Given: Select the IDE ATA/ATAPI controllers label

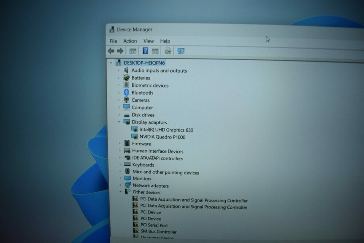Looking at the screenshot, I should 157,158.
